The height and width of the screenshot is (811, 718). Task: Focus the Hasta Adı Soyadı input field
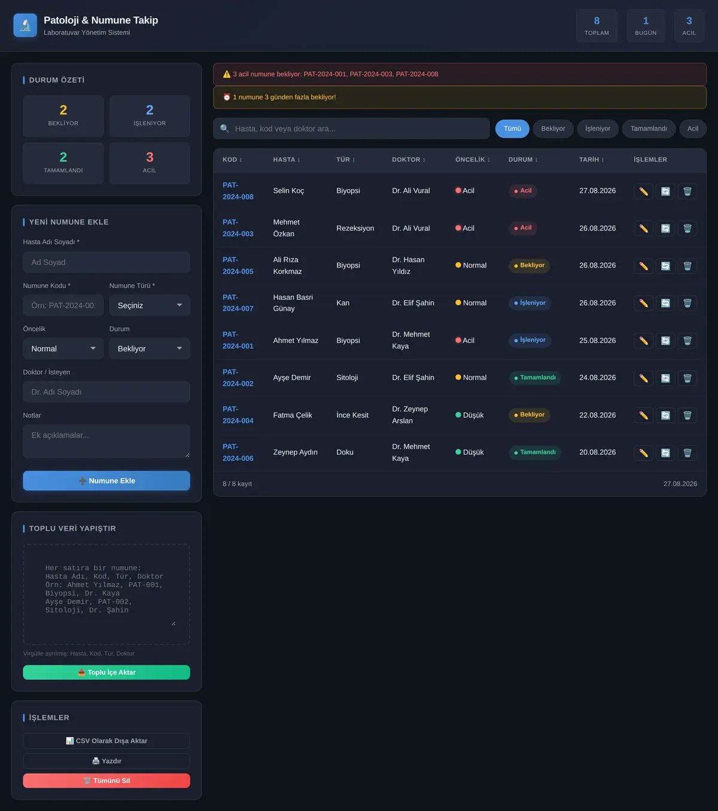pos(107,262)
